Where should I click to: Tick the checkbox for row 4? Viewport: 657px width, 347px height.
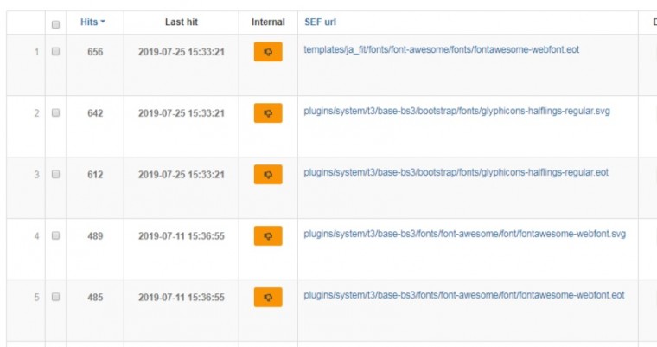pyautogui.click(x=56, y=235)
